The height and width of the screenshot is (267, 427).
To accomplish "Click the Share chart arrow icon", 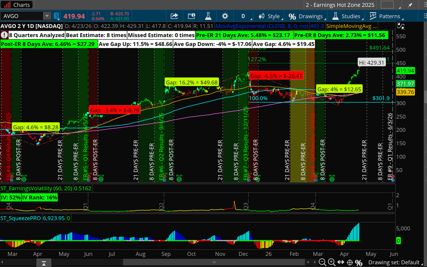I will point(174,16).
